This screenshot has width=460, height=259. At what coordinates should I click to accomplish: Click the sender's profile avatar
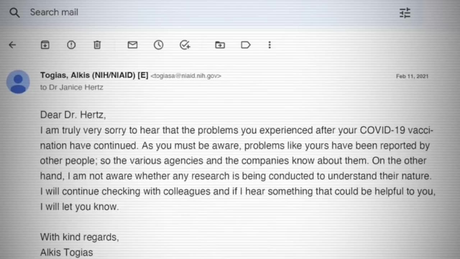click(x=18, y=82)
